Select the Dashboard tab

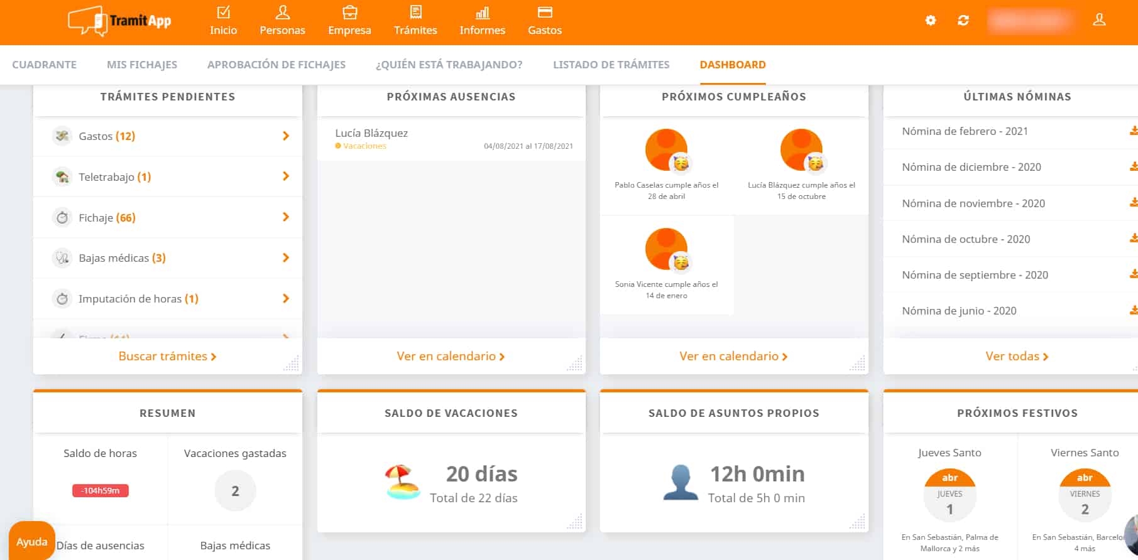click(x=733, y=65)
